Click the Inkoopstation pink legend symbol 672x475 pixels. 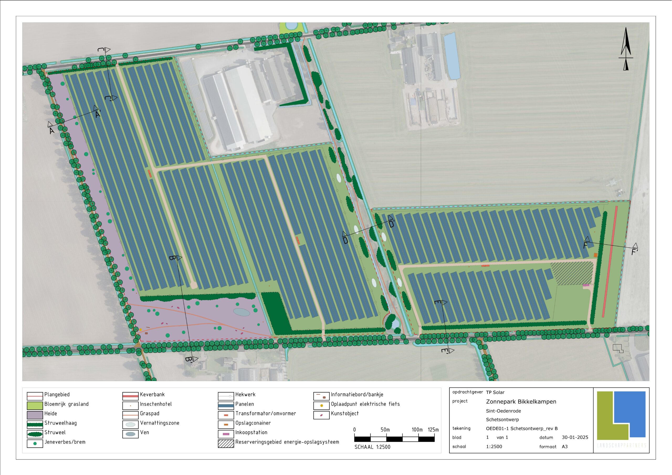[226, 434]
